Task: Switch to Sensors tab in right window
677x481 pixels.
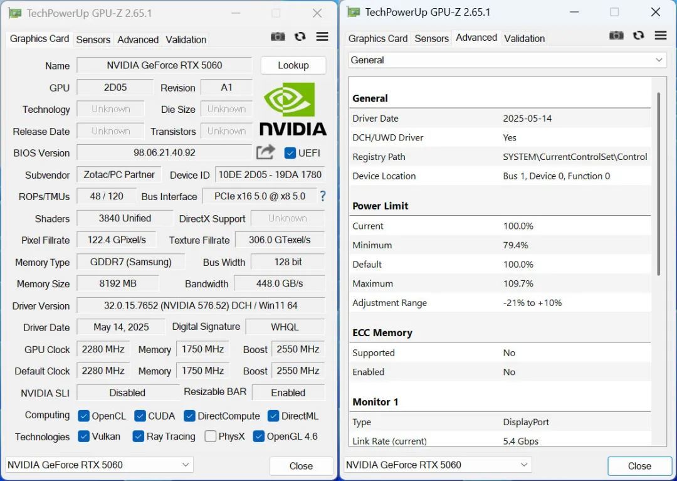Action: click(432, 38)
